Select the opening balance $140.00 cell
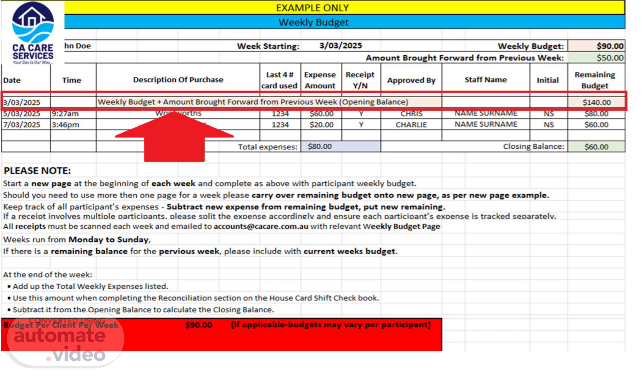643x376 pixels. coord(596,102)
